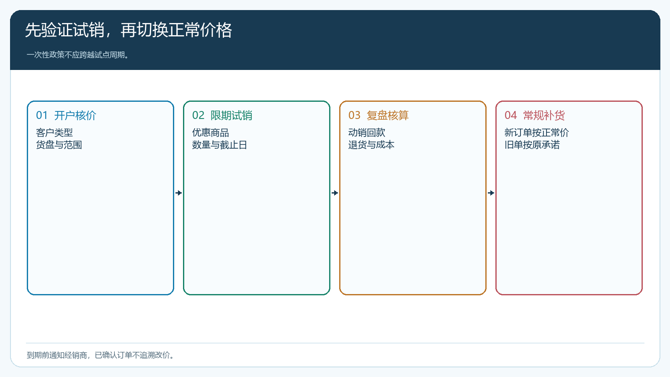The image size is (670, 377).
Task: Click the slide title 先验证试销，再切换正常价格
Action: tap(129, 30)
